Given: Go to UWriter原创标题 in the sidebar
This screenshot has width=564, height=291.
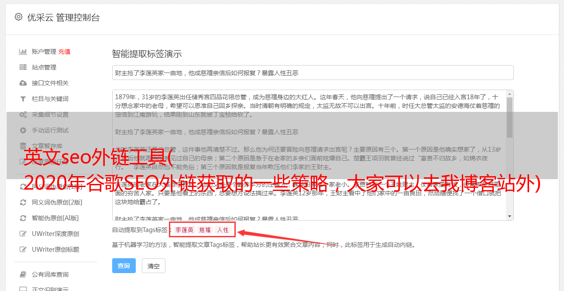Looking at the screenshot, I should point(55,249).
